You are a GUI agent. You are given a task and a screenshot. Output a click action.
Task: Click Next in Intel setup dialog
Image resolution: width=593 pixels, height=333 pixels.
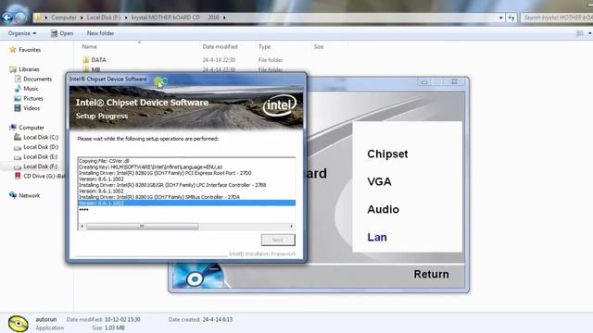click(x=278, y=240)
